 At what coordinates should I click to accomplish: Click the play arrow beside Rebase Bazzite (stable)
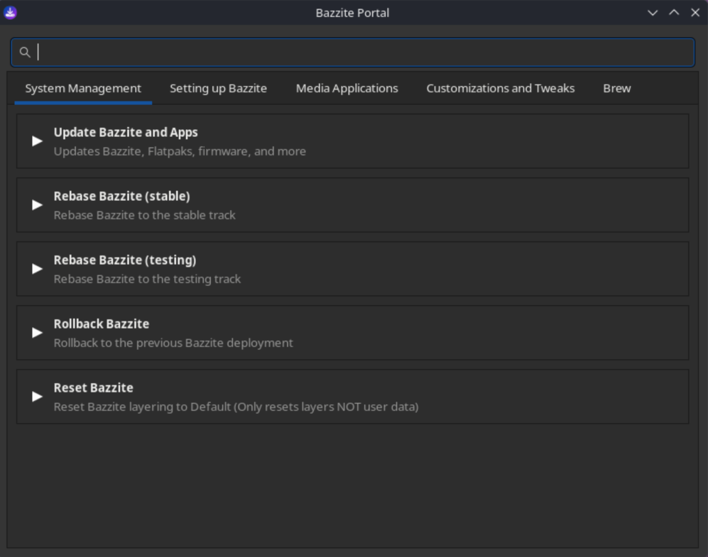coord(37,205)
